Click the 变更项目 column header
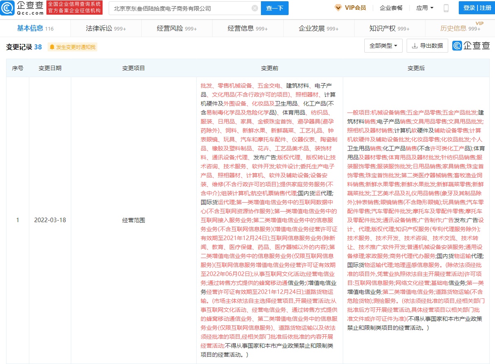The image size is (495, 364). point(134,68)
